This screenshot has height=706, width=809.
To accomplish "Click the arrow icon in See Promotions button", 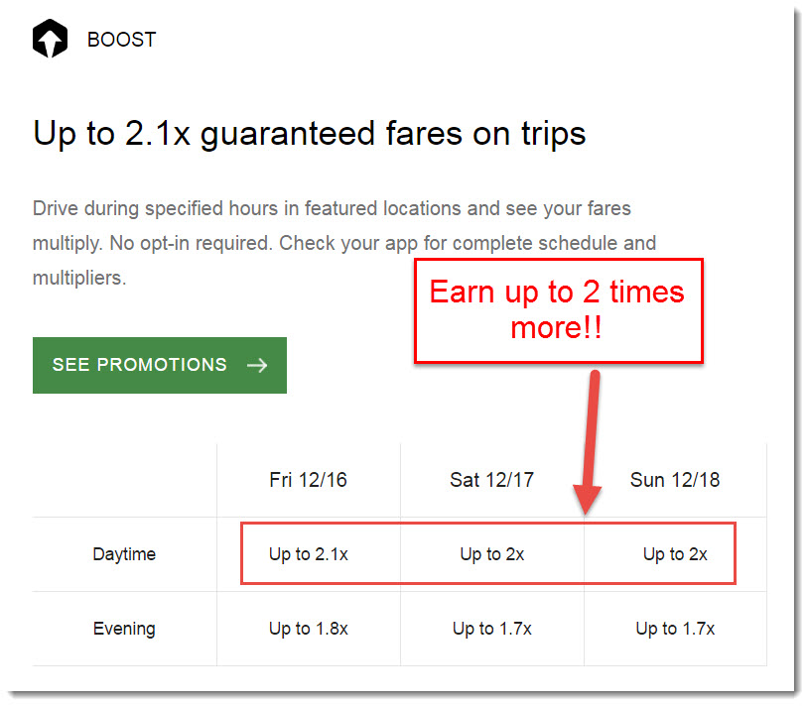I will 257,365.
